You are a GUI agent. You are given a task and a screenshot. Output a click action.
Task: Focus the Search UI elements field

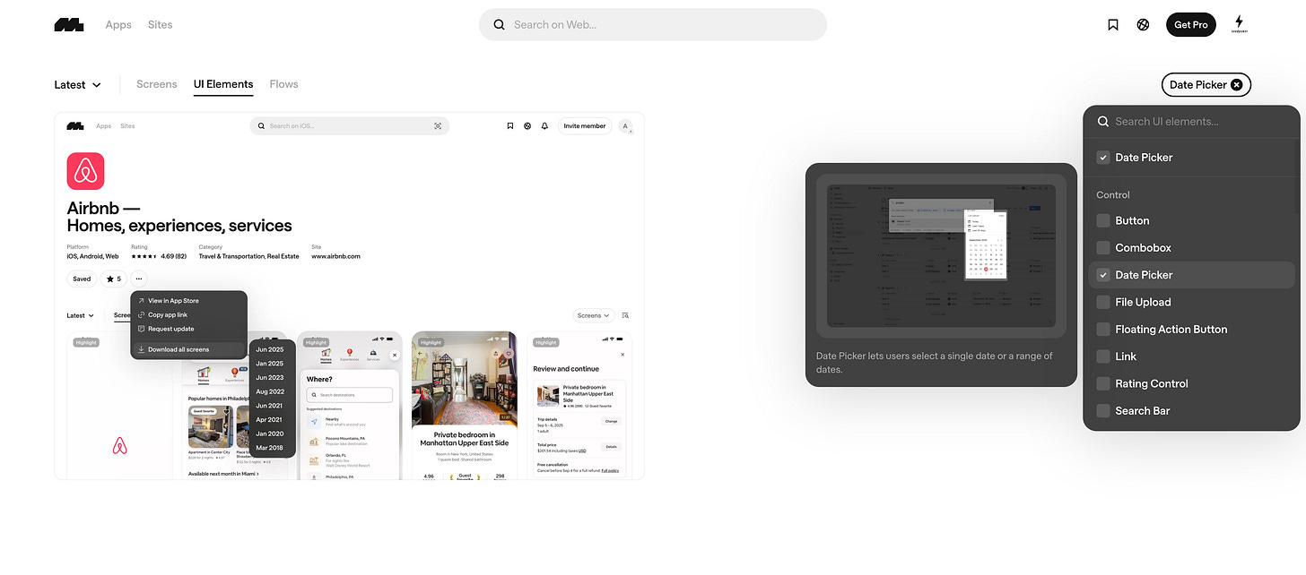point(1191,122)
